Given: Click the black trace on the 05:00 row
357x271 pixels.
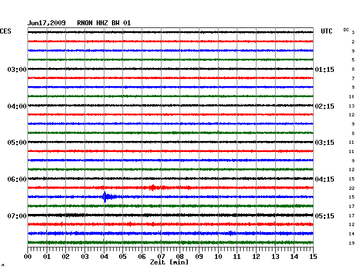Looking at the screenshot, I should [x=170, y=142].
